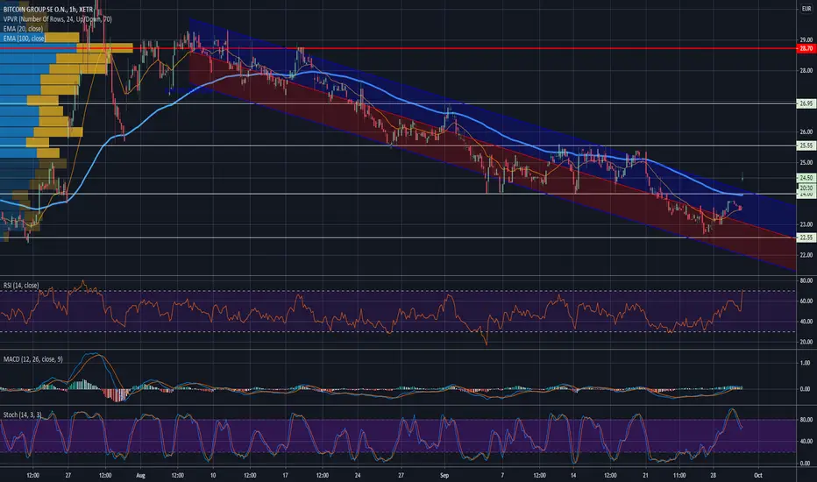Click the 26.95 horizontal line price label
This screenshot has width=817, height=482.
click(806, 103)
